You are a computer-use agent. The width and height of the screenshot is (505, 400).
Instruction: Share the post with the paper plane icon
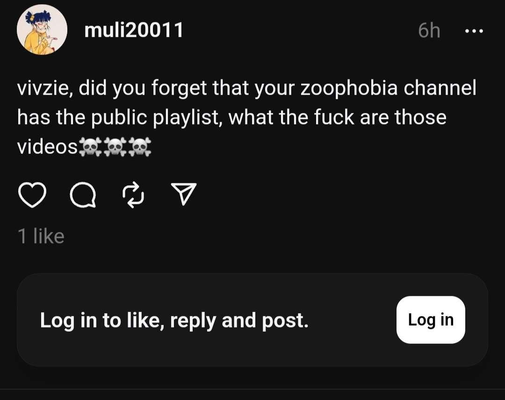tap(184, 194)
